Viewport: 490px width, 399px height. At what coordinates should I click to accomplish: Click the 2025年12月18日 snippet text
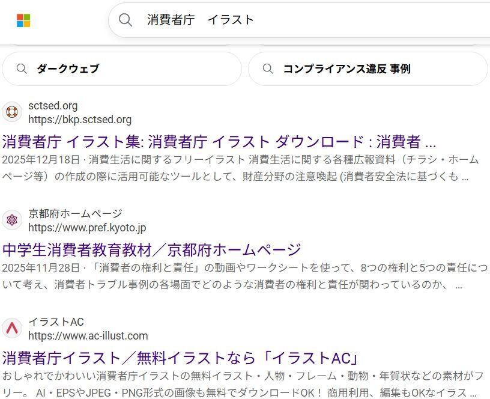240,168
